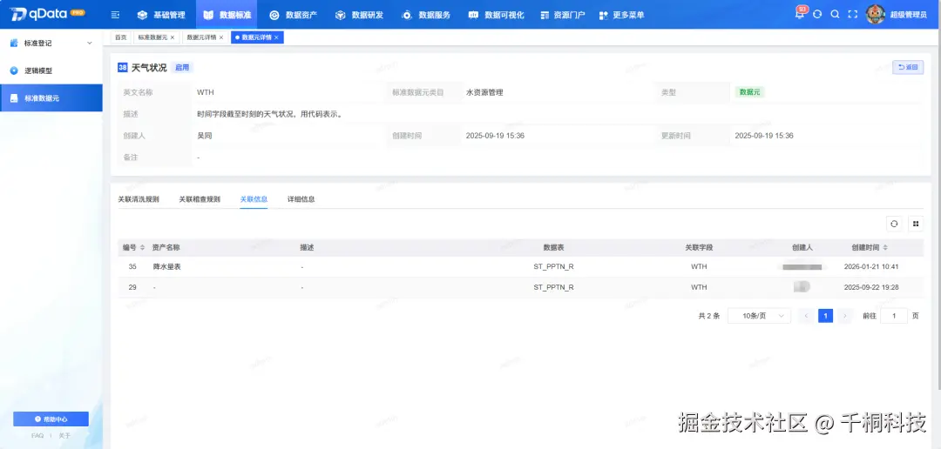Switch to 关联信息 tab
941x449 pixels.
tap(254, 199)
